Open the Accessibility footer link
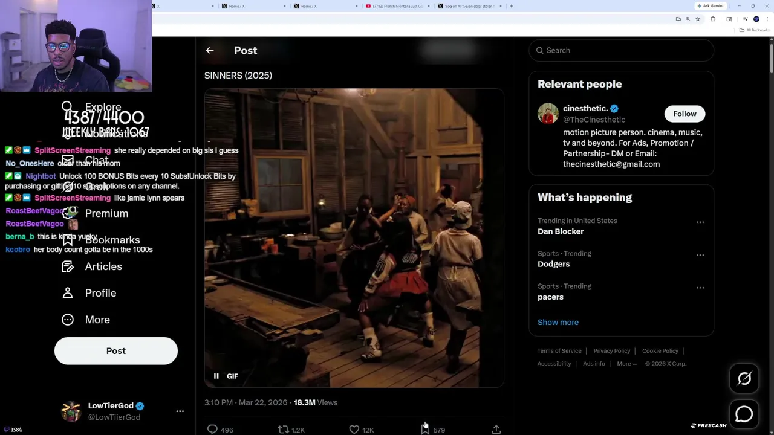The image size is (774, 435). tap(554, 364)
